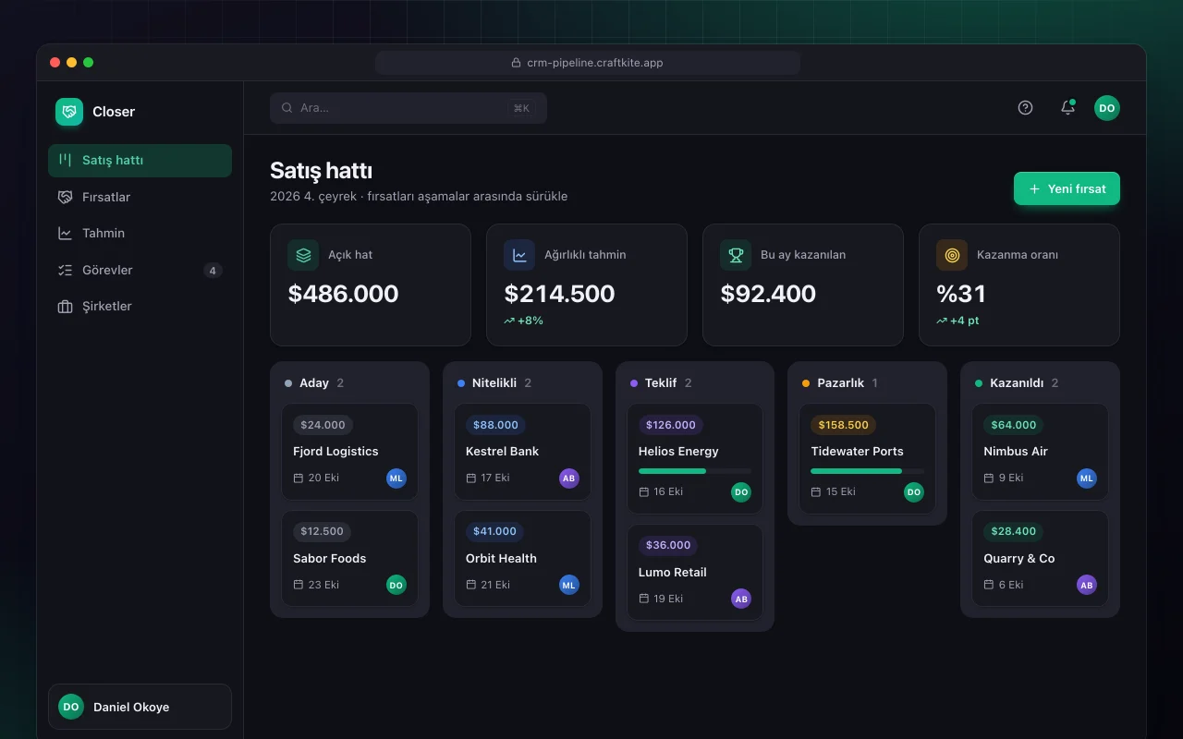Click the AB avatar on Lumo Retail card
The width and height of the screenshot is (1183, 739).
(741, 599)
